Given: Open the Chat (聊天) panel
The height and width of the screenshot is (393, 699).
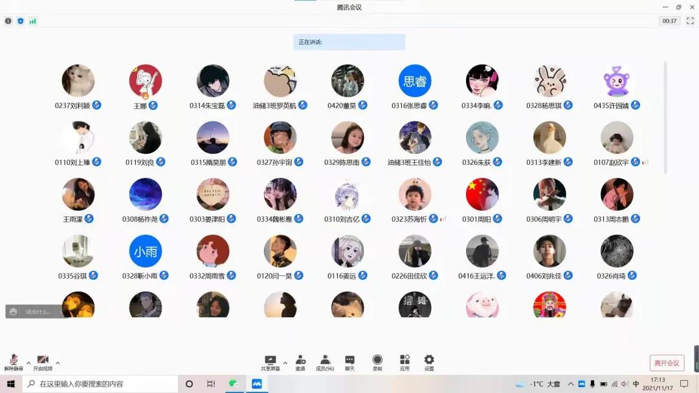Looking at the screenshot, I should coord(349,362).
